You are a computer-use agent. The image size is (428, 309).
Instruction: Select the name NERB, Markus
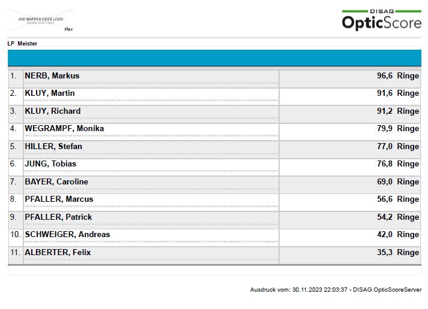[52, 76]
